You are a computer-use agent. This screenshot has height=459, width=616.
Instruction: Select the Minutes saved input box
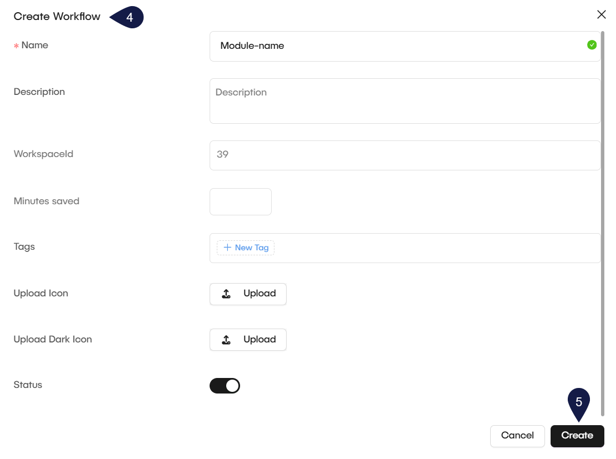(240, 201)
